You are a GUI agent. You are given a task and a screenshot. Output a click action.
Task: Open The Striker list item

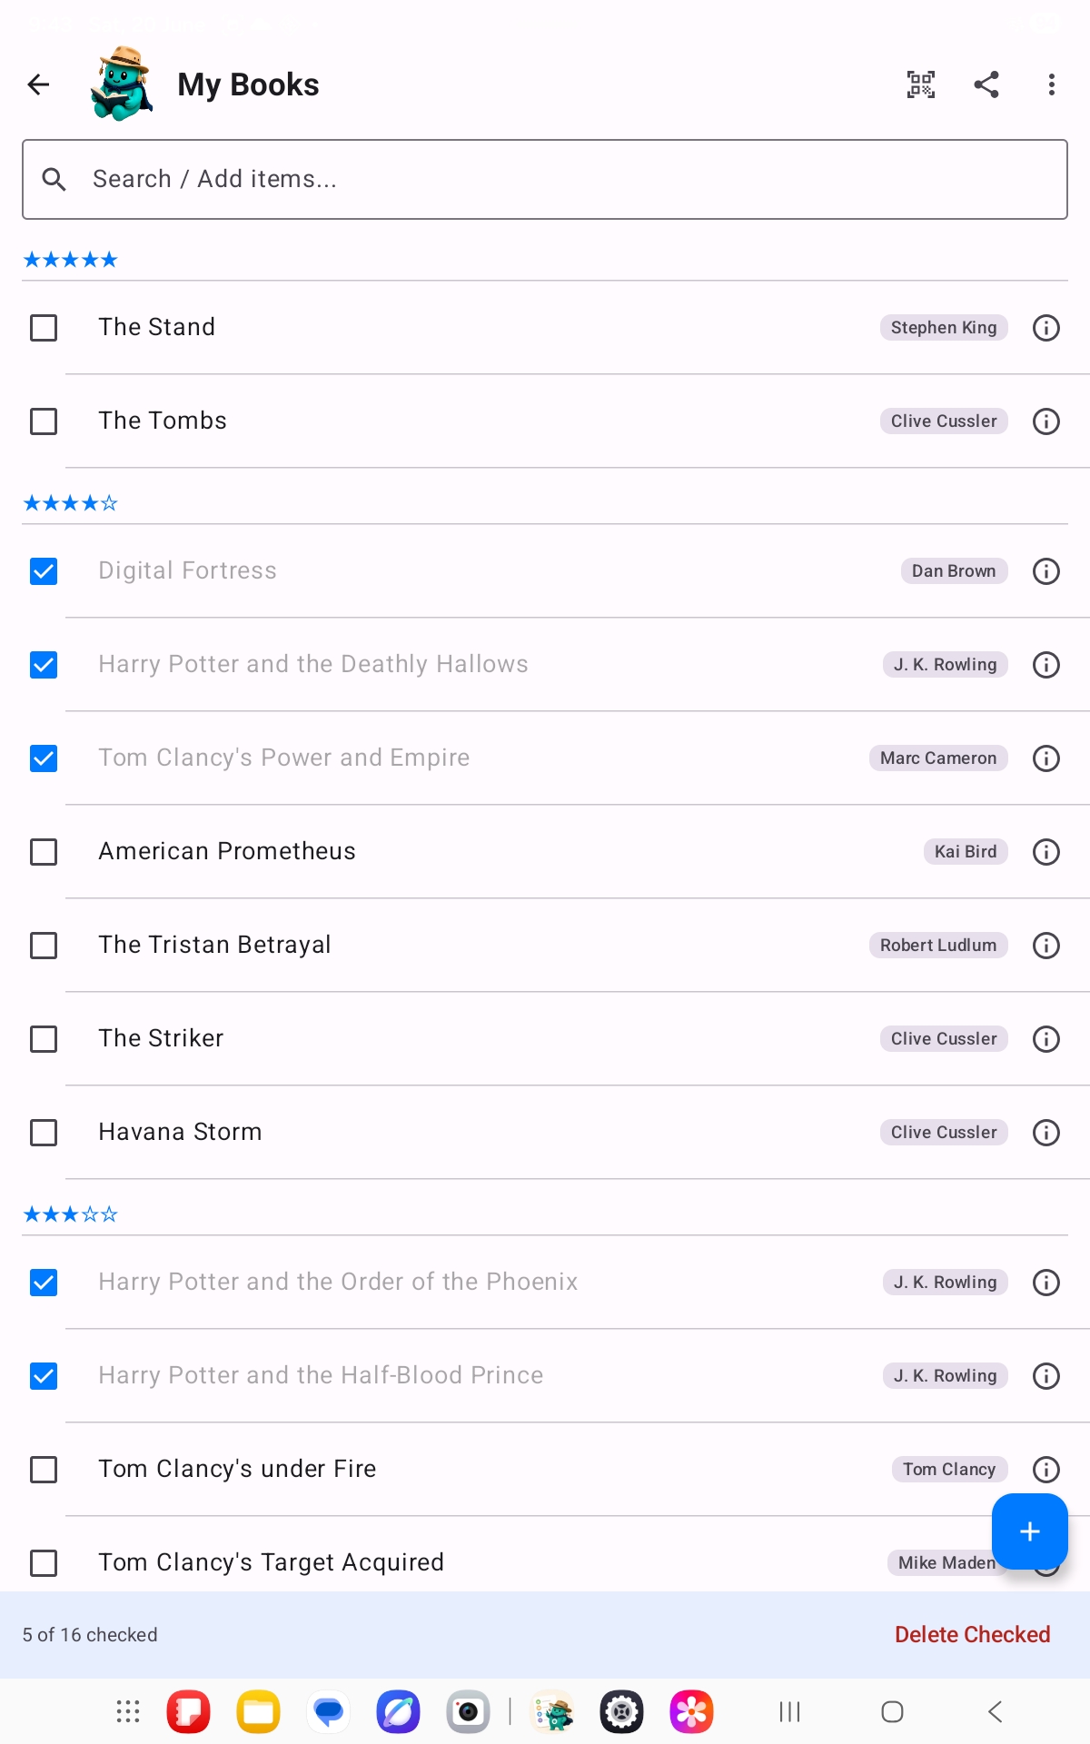545,1039
